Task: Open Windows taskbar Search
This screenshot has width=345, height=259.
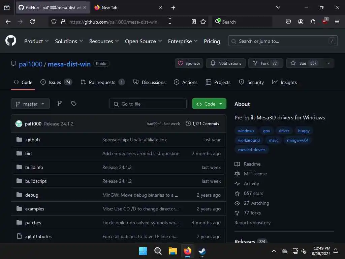Action: tap(158, 251)
